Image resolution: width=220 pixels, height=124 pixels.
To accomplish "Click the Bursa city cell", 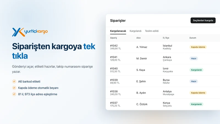I will (x=166, y=80).
